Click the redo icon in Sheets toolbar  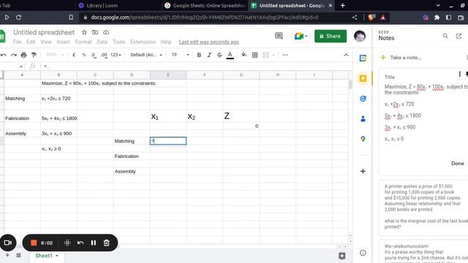pos(14,55)
